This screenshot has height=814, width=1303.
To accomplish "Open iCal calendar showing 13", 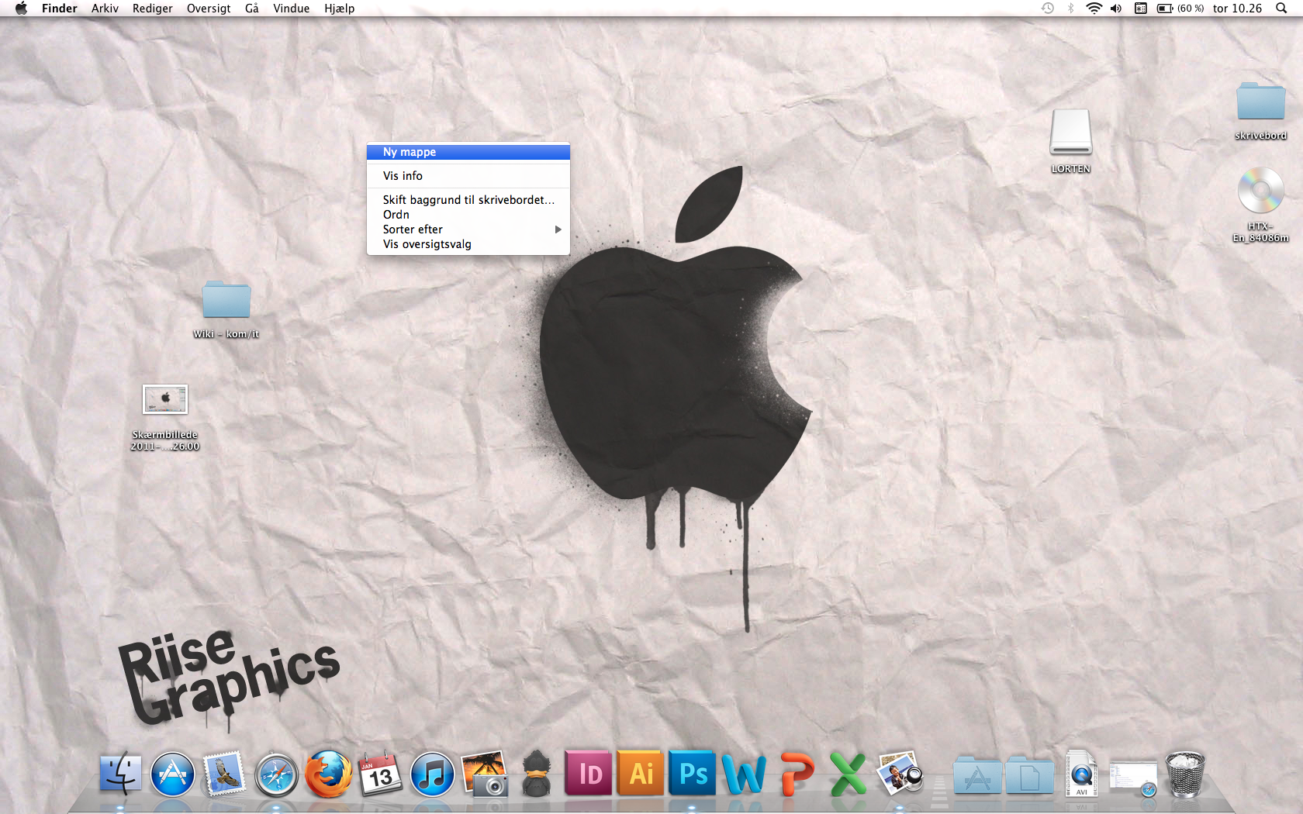I will tap(380, 774).
